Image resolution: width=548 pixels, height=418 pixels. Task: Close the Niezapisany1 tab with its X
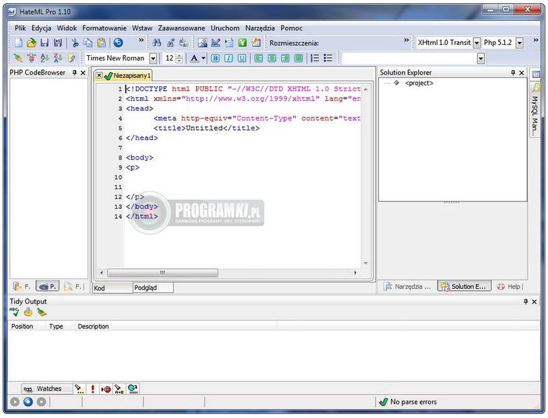click(x=99, y=75)
